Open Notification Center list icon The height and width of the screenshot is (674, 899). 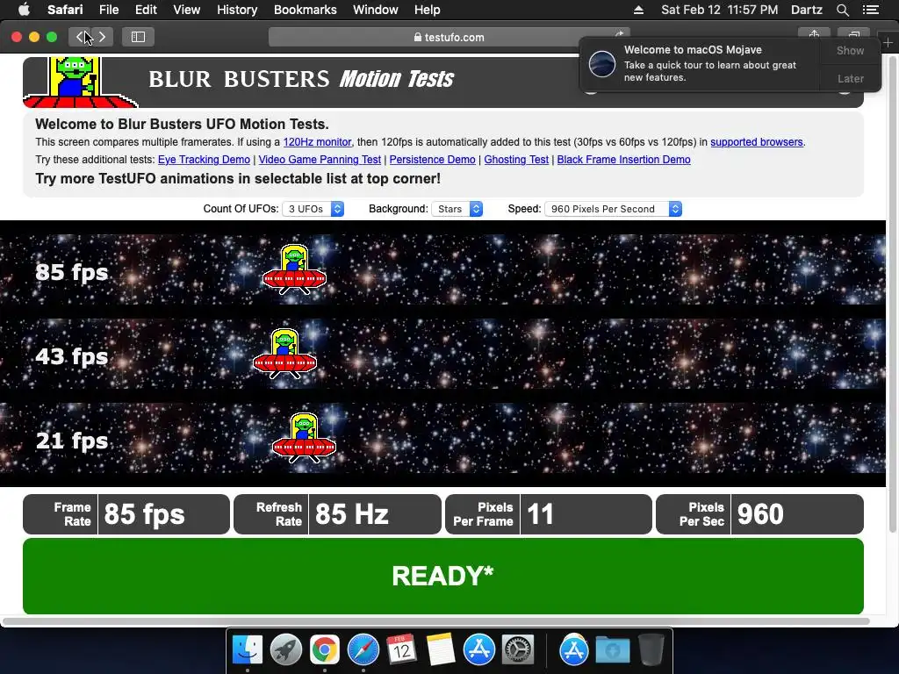pos(870,10)
